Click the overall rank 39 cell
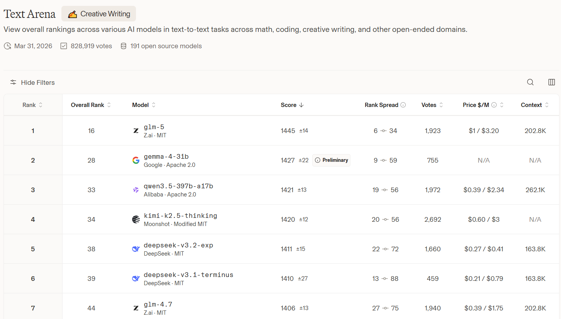This screenshot has width=561, height=319. 91,279
